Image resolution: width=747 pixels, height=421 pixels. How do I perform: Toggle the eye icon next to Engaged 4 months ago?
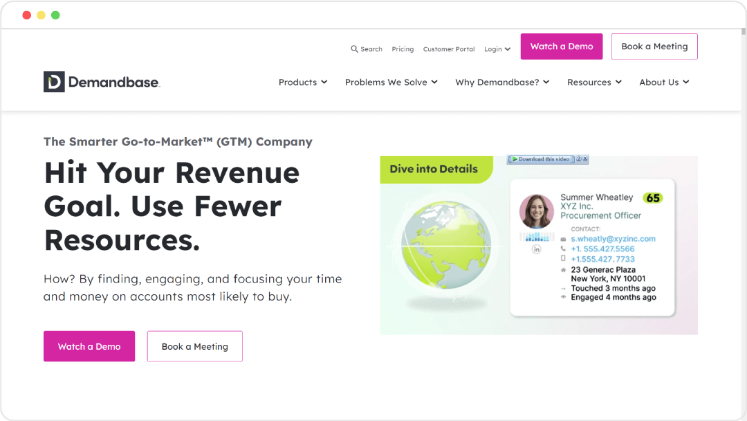pos(563,296)
